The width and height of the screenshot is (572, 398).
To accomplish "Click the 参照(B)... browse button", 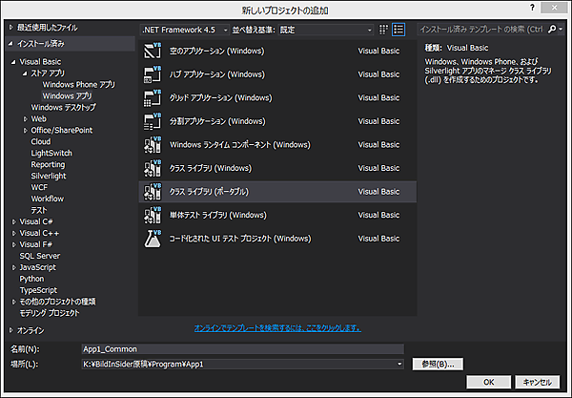I will point(437,364).
